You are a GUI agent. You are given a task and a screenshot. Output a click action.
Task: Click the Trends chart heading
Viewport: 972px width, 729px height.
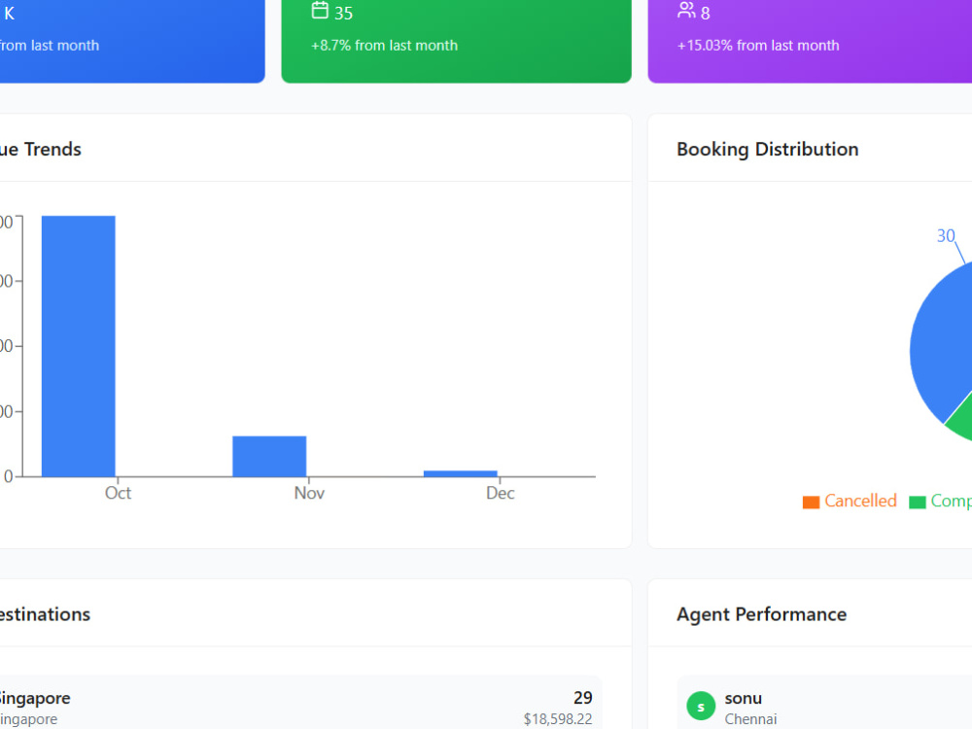[41, 150]
